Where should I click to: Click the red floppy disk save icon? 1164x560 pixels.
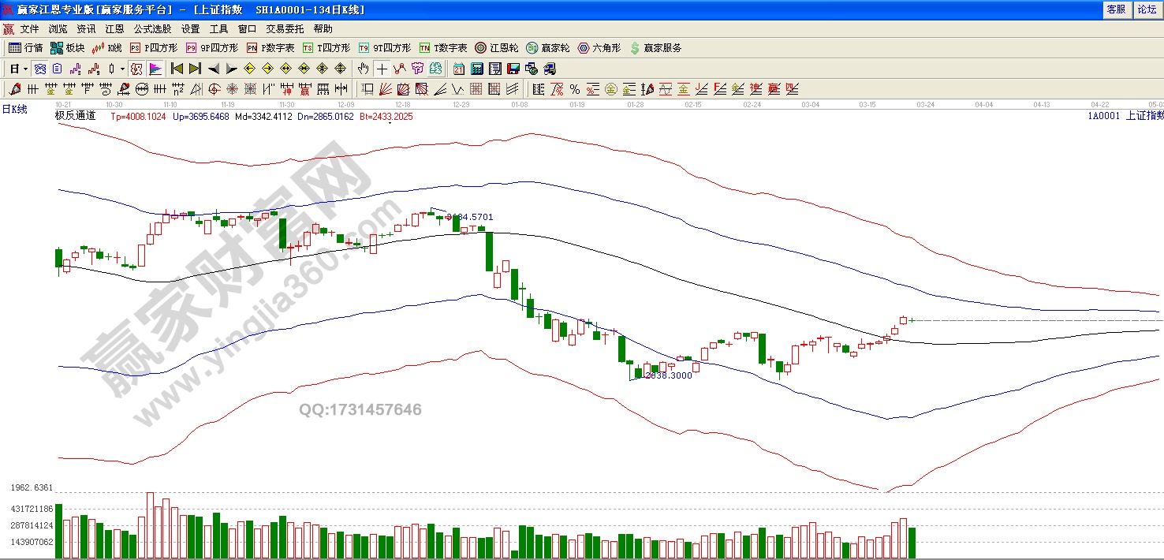pyautogui.click(x=513, y=69)
